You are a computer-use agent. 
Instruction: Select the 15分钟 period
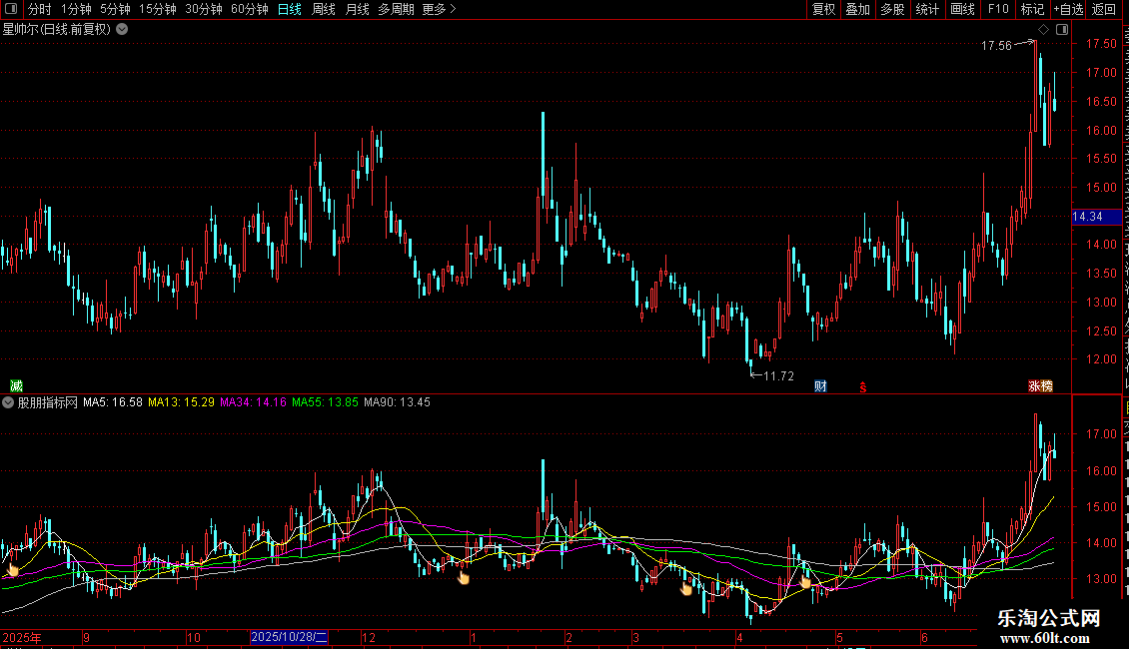158,9
